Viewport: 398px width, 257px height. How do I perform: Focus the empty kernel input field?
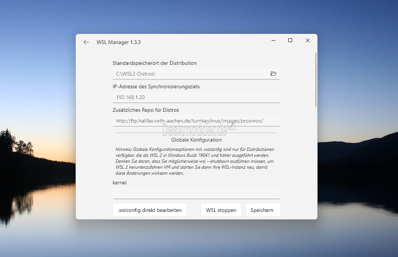click(197, 193)
